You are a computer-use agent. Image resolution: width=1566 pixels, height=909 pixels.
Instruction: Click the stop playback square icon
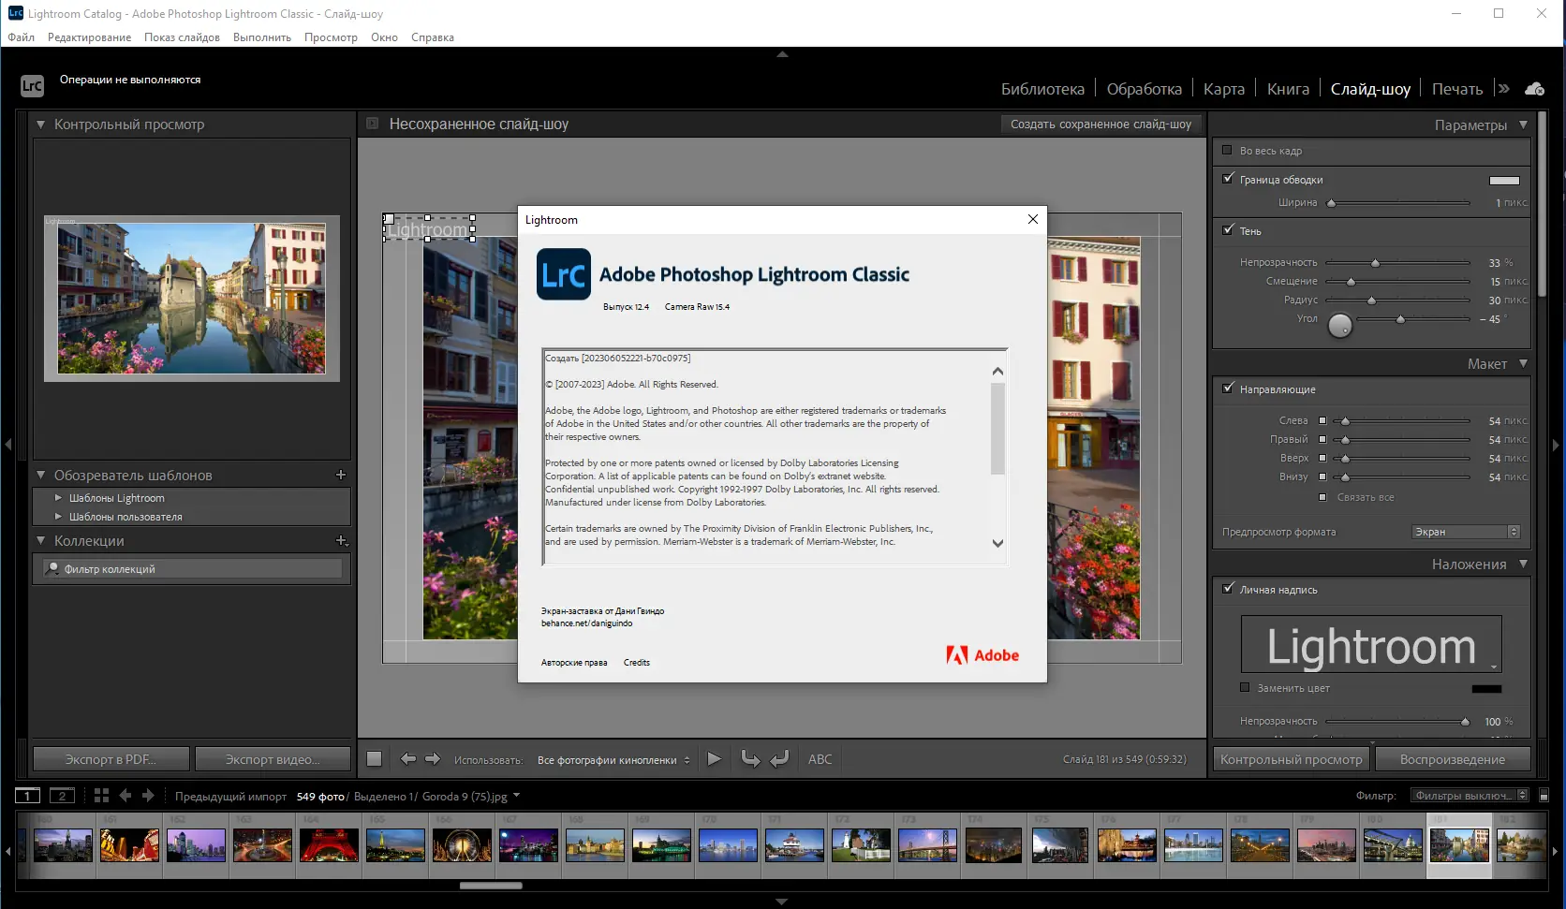point(374,759)
